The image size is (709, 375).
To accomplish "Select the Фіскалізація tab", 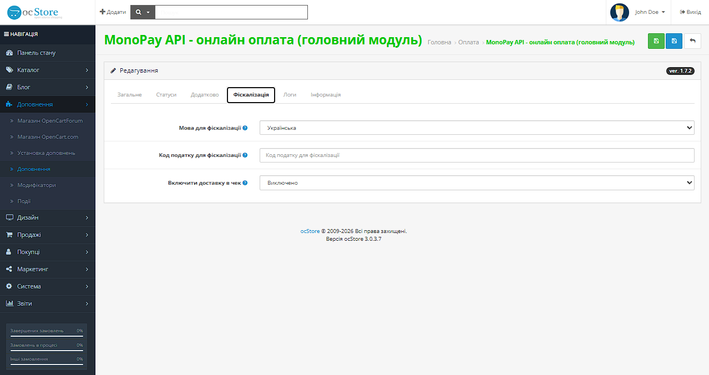I will coord(251,95).
